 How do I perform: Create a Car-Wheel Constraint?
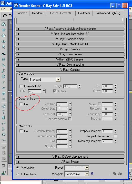click(x=4, y=134)
